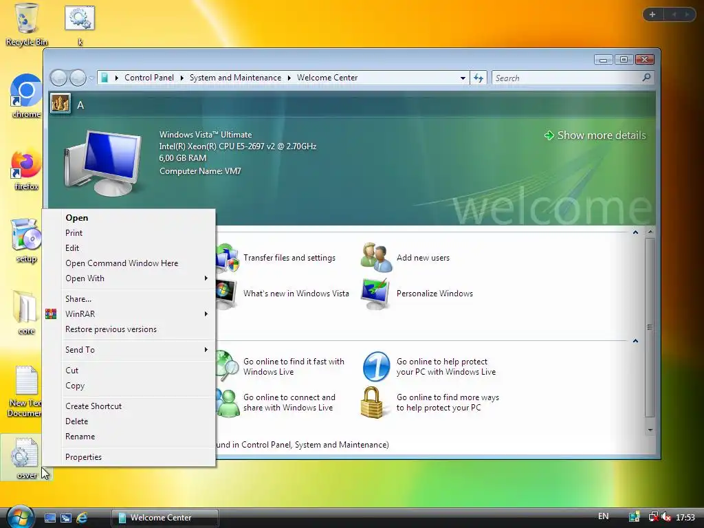The width and height of the screenshot is (704, 528).
Task: Click the Welcome Center scrollbar down arrow
Action: 650,430
